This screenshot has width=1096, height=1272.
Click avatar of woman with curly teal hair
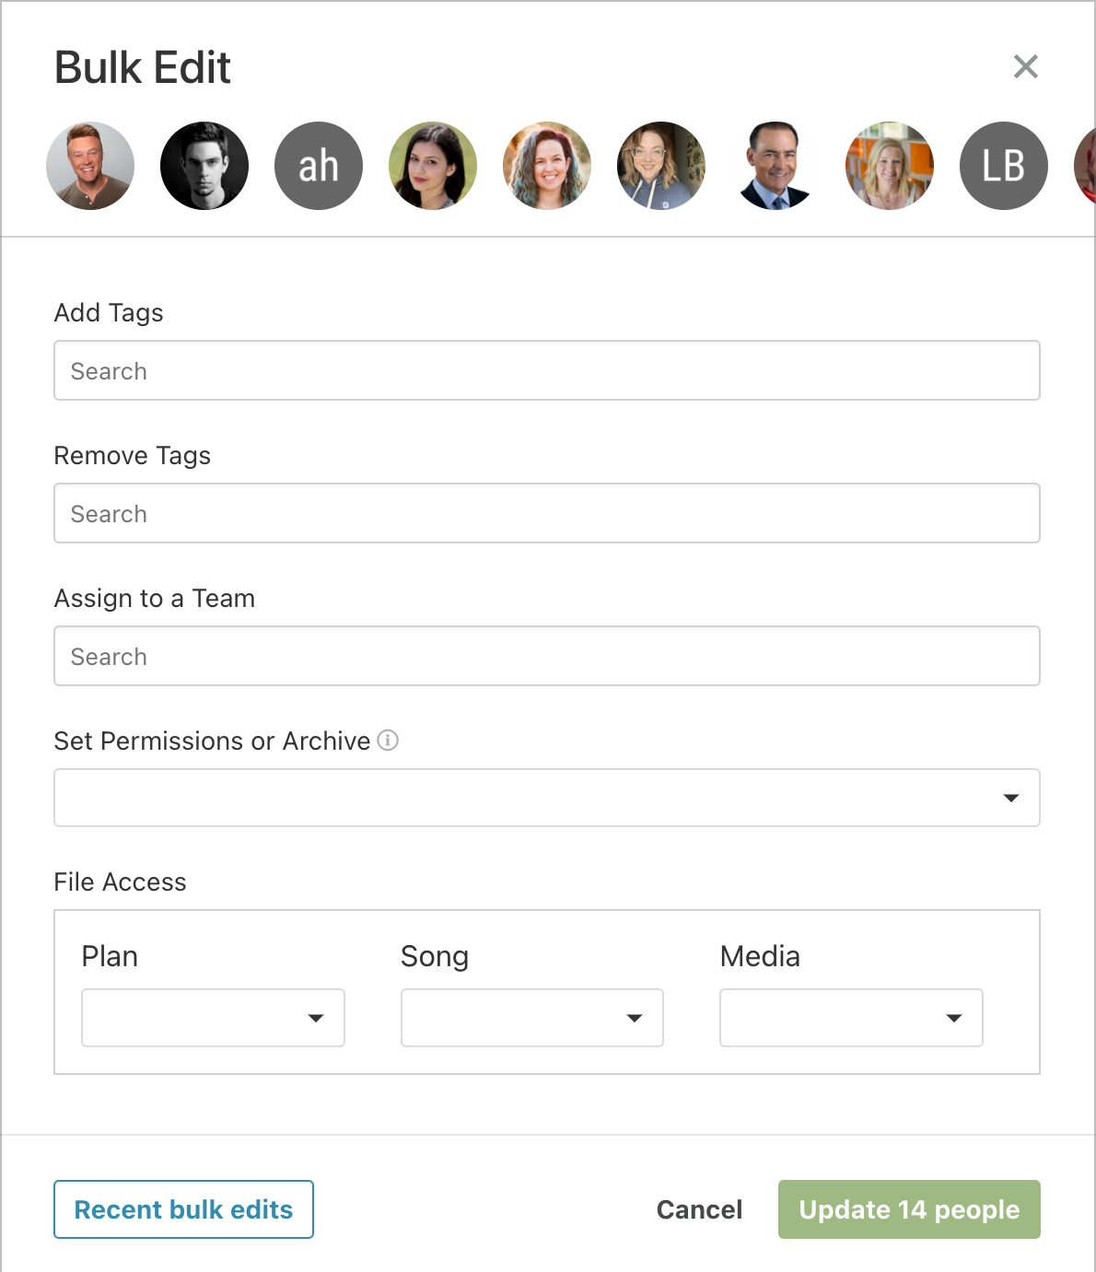547,166
